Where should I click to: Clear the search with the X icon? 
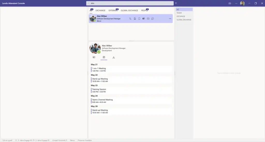pyautogui.click(x=89, y=3)
